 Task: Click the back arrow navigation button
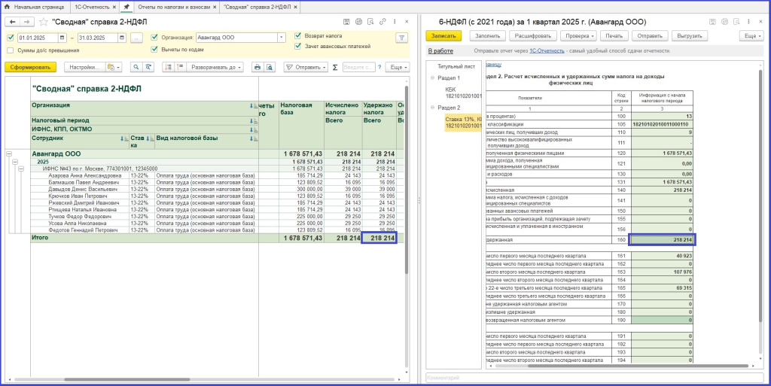tap(11, 22)
